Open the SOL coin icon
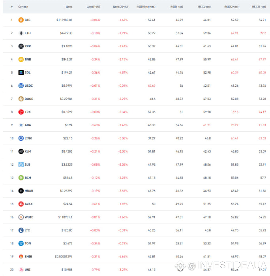Viewport: 270px width, 276px height. [21, 73]
